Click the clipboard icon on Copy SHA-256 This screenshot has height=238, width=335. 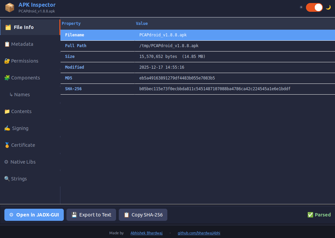(x=127, y=215)
